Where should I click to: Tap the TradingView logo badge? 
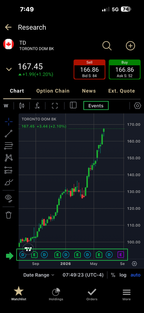pyautogui.click(x=28, y=249)
